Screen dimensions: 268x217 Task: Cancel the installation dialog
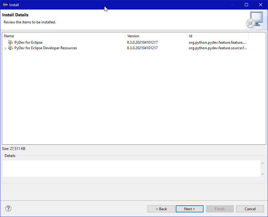250,209
